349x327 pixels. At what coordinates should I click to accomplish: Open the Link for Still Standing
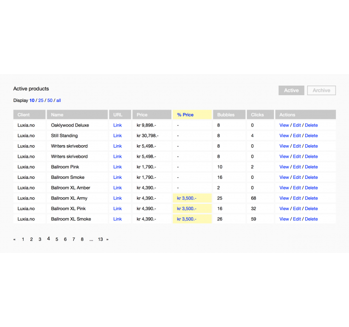pos(117,136)
